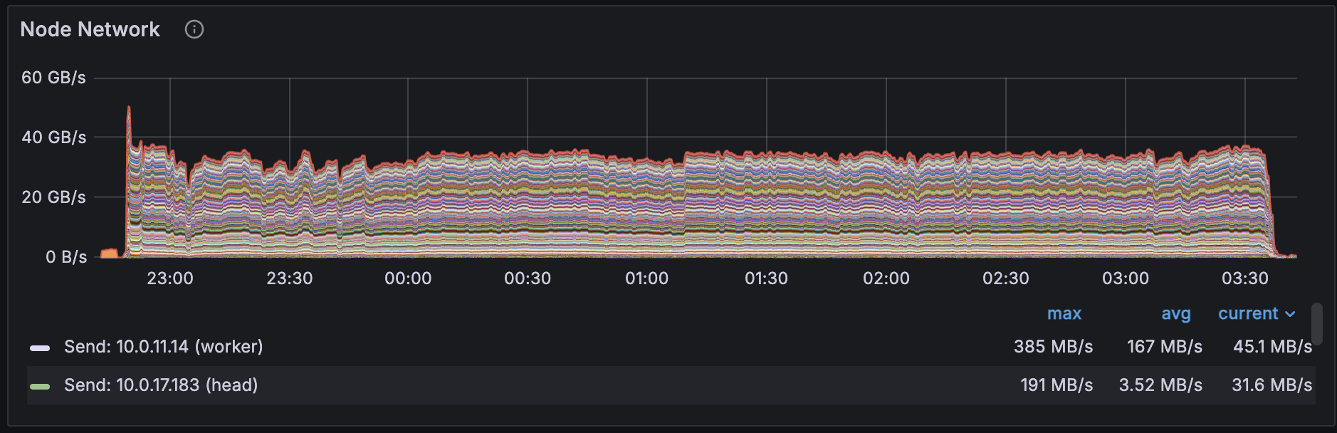
Task: Click the 10.0.11.14 worker color swatch
Action: coord(40,348)
